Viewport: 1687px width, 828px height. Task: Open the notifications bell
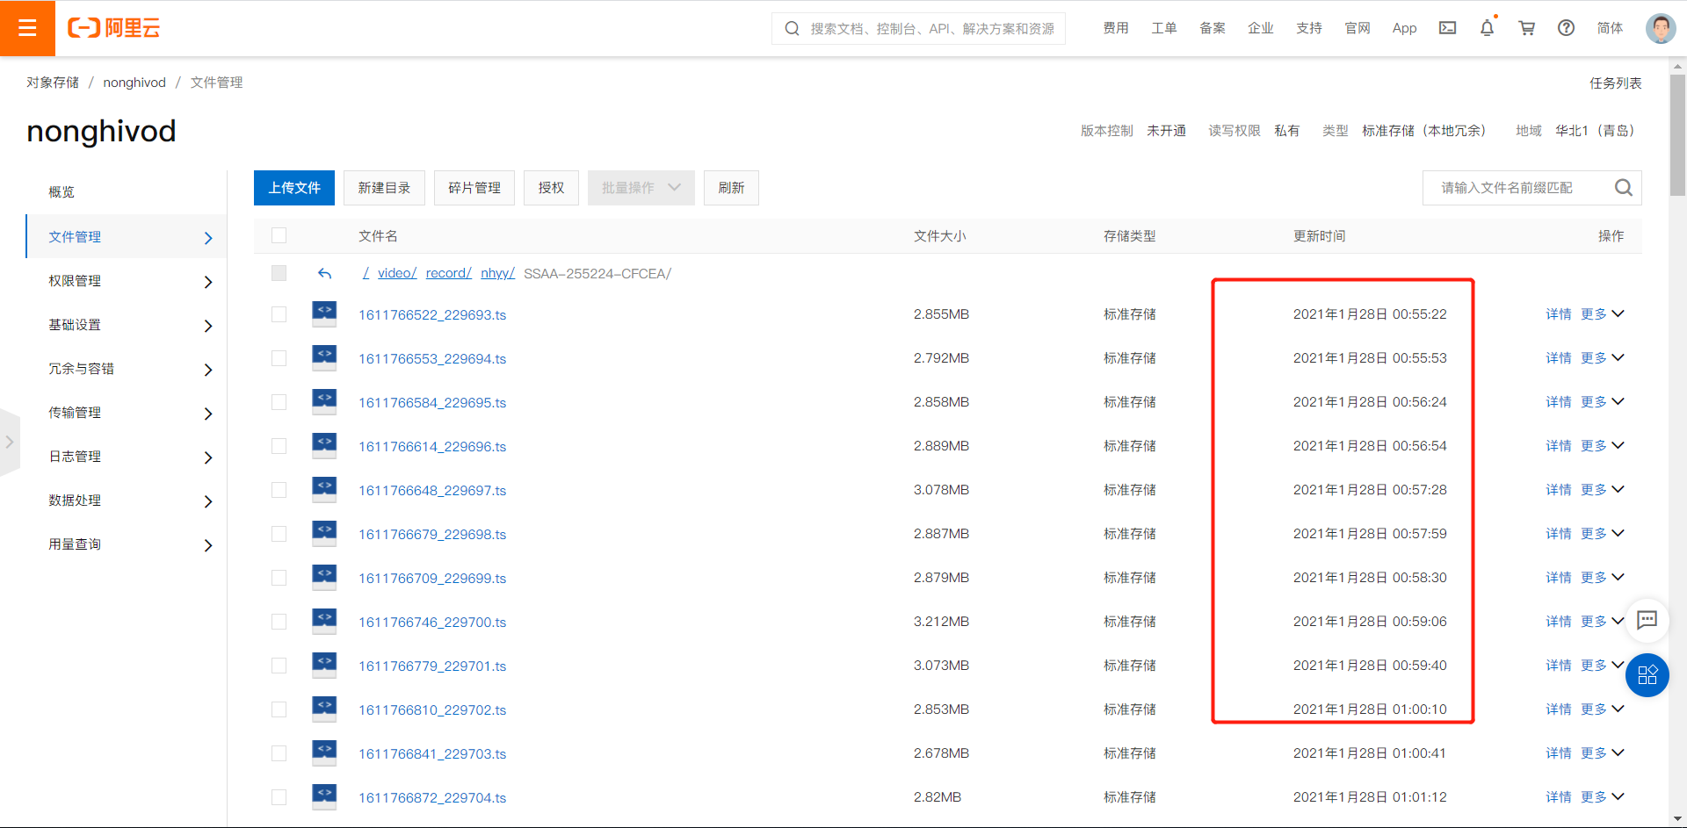pos(1487,28)
